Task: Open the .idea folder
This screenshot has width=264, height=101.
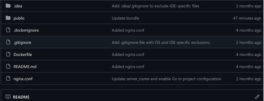Action: point(18,6)
